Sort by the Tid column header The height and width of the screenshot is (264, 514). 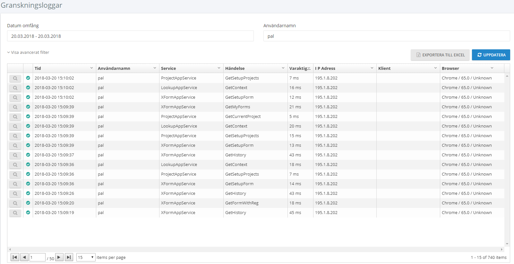38,68
